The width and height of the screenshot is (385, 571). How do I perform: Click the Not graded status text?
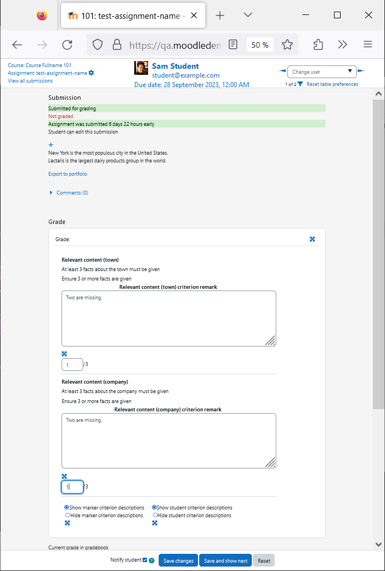[61, 116]
